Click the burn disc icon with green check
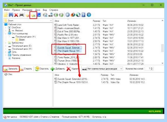The height and width of the screenshot is (122, 167). 33,15
